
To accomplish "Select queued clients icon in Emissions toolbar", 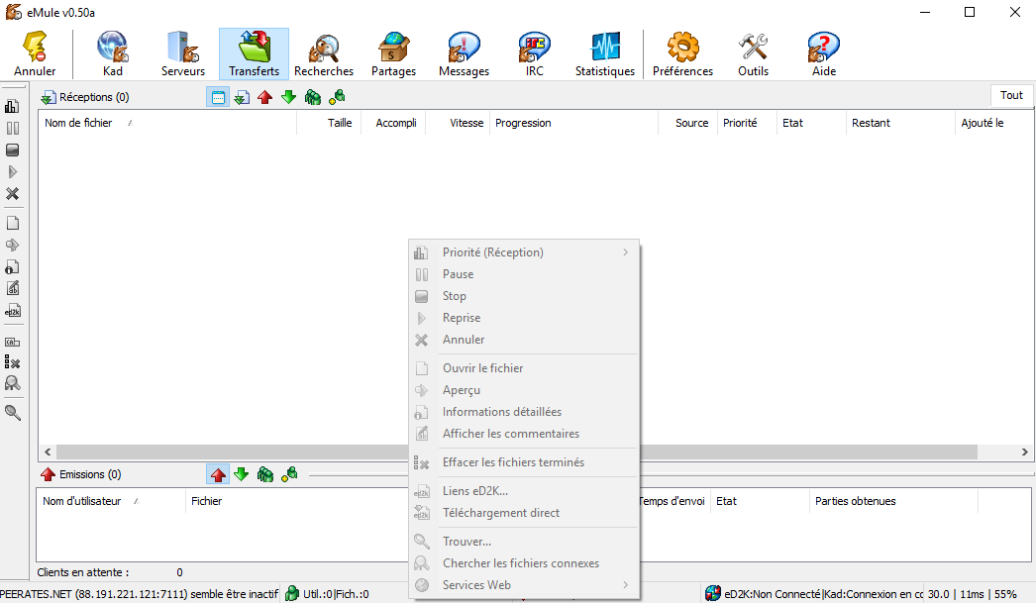I will pyautogui.click(x=265, y=475).
